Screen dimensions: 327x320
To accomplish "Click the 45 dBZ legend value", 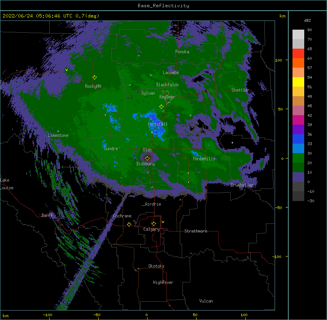I will 310,106.
